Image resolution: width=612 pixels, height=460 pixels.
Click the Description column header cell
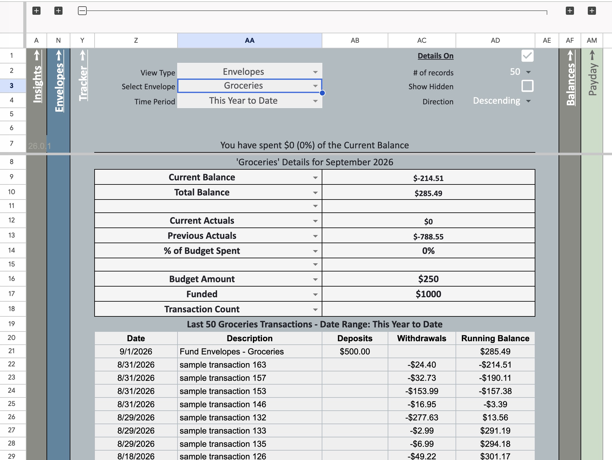tap(250, 338)
